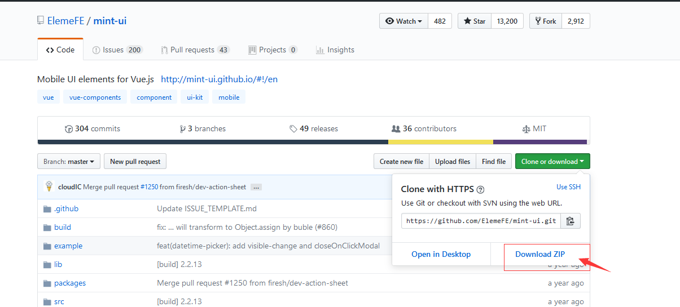Star the mint-ui repository
This screenshot has height=307, width=680.
coord(475,21)
